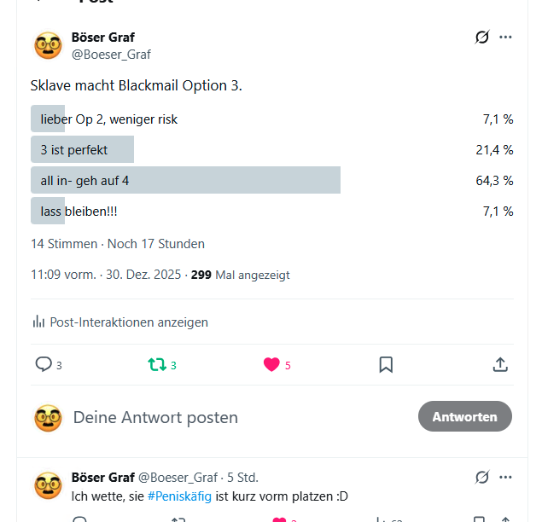This screenshot has height=522, width=542.
Task: Click the reply comment bubble icon
Action: tap(44, 364)
